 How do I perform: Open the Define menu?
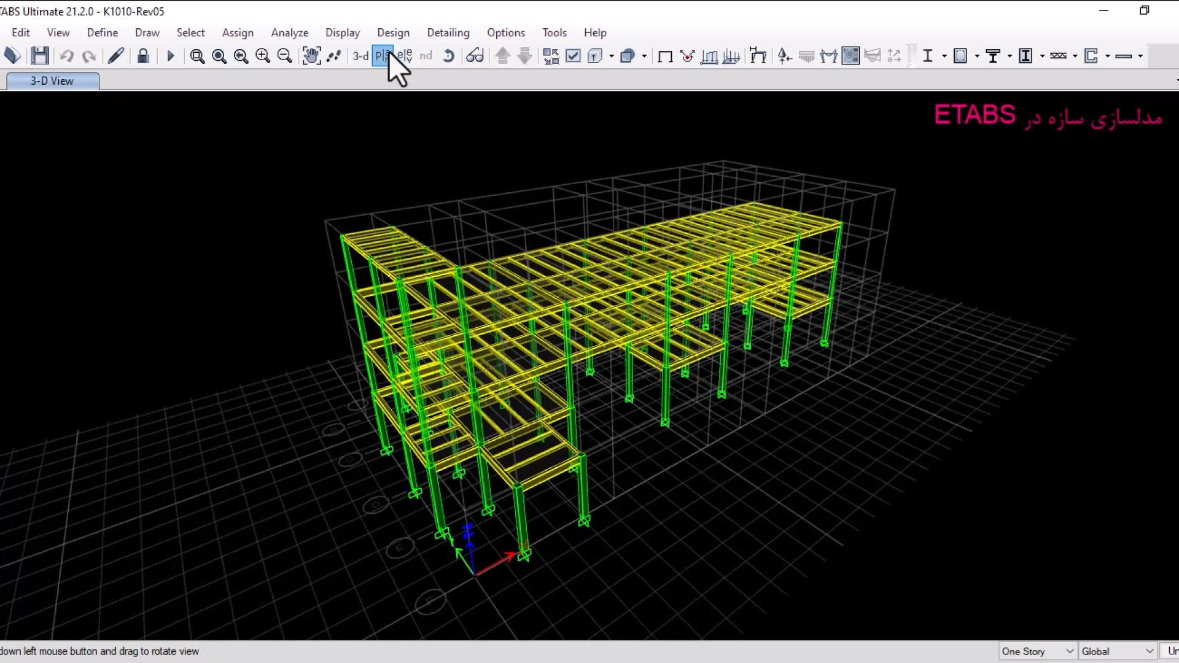103,33
